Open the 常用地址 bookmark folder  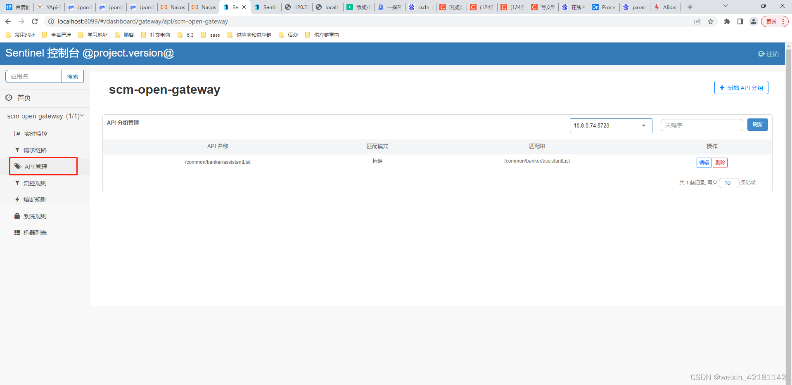(x=20, y=35)
